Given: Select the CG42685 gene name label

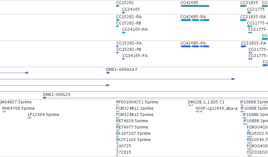Looking at the screenshot, I should pos(189,3).
